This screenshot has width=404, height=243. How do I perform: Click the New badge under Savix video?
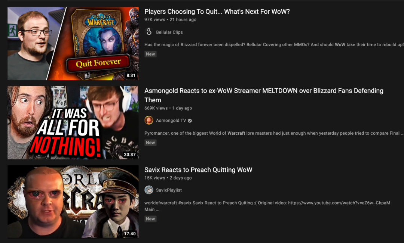click(150, 219)
